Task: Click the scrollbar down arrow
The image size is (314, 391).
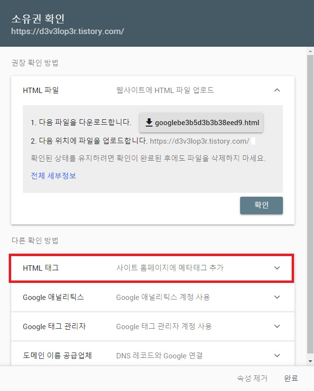Action: coord(310,361)
